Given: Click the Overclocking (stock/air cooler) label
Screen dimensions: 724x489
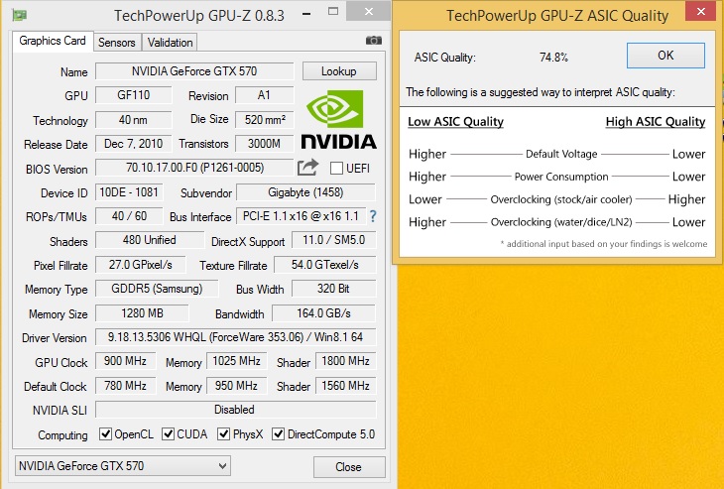Looking at the screenshot, I should click(561, 199).
